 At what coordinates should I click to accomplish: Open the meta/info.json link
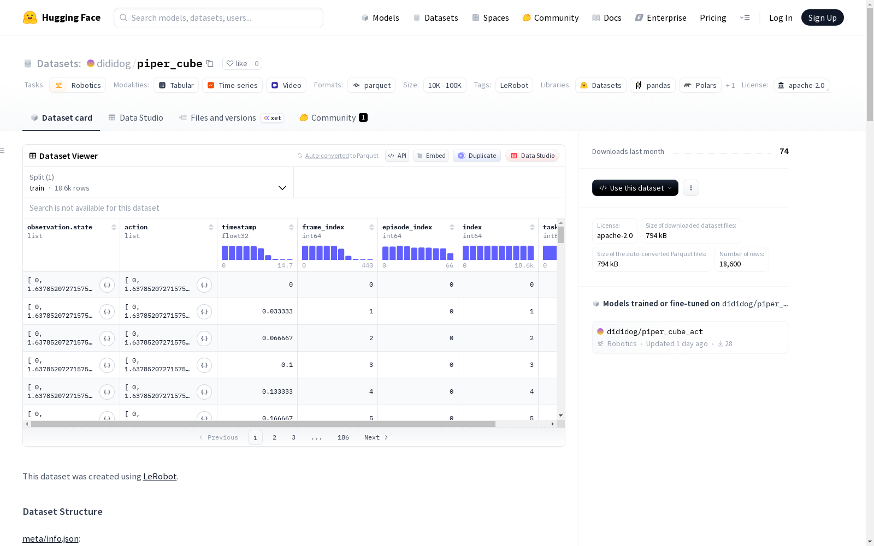click(50, 538)
